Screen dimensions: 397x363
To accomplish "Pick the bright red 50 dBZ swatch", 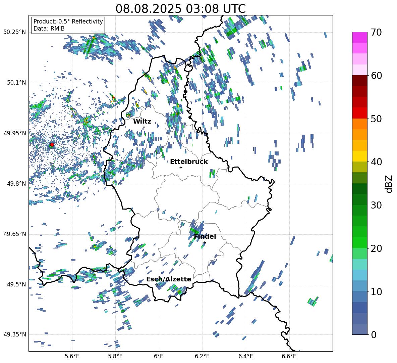I will click(x=359, y=113).
